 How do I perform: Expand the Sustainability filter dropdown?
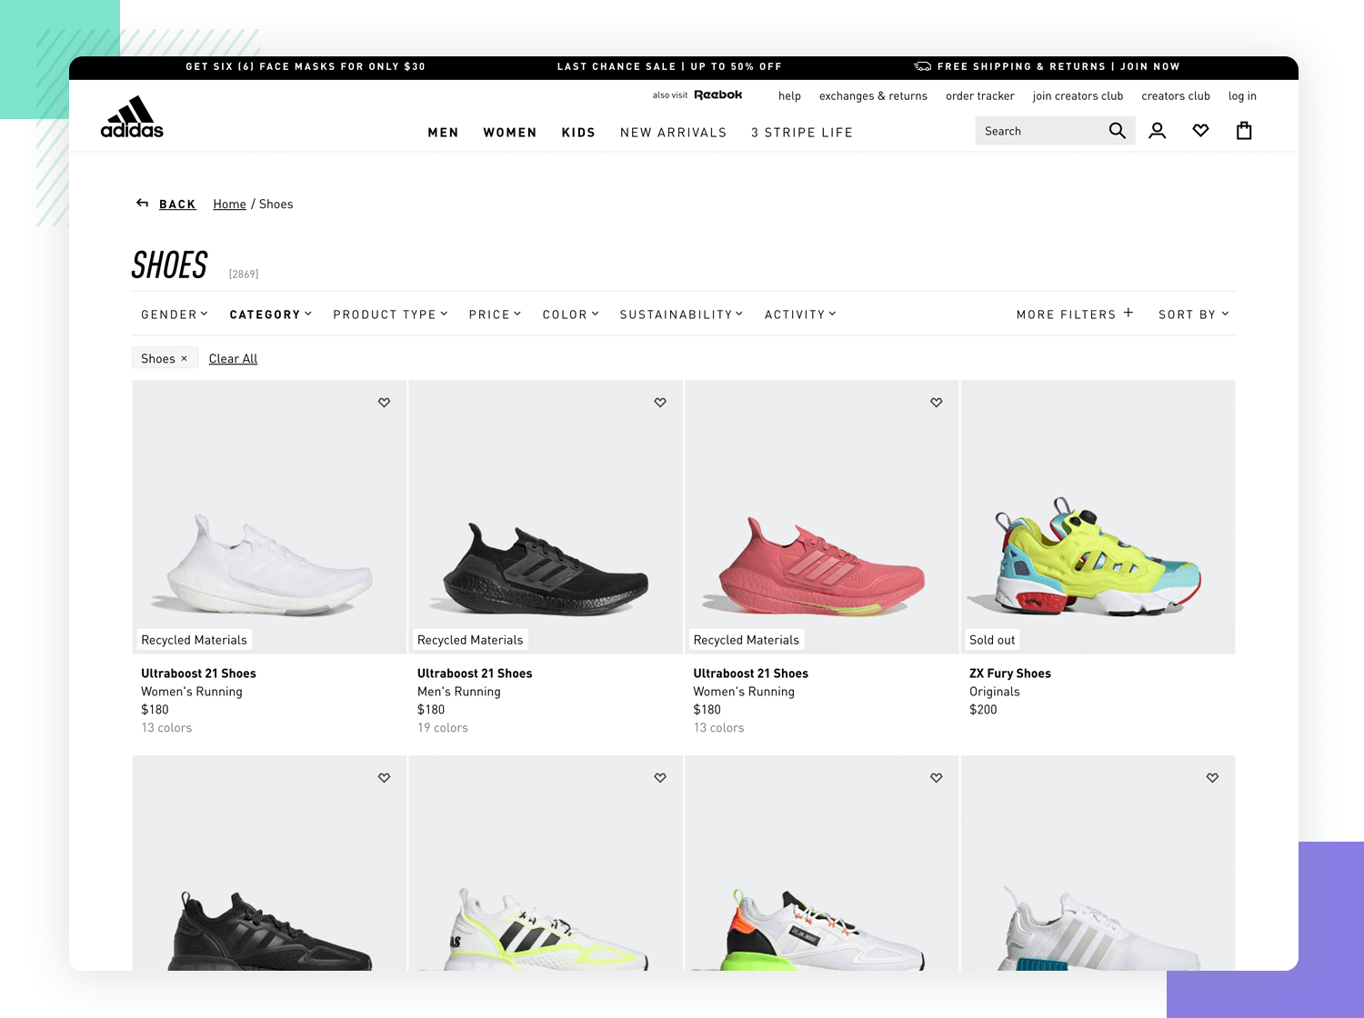tap(682, 314)
